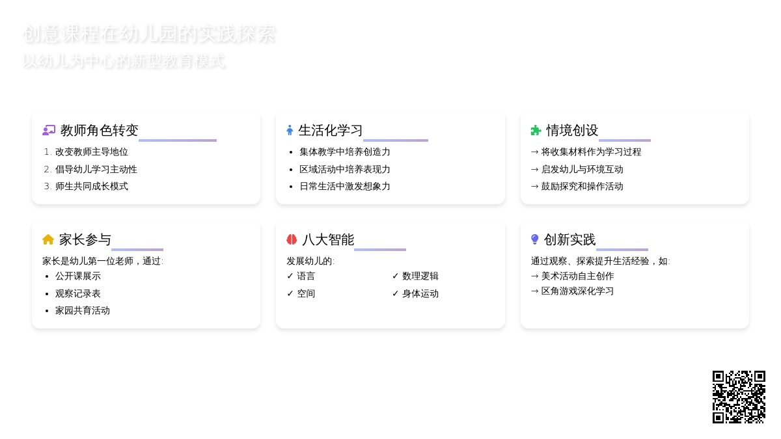Click the child figure icon beside 生活化学习
The width and height of the screenshot is (781, 439).
click(290, 130)
